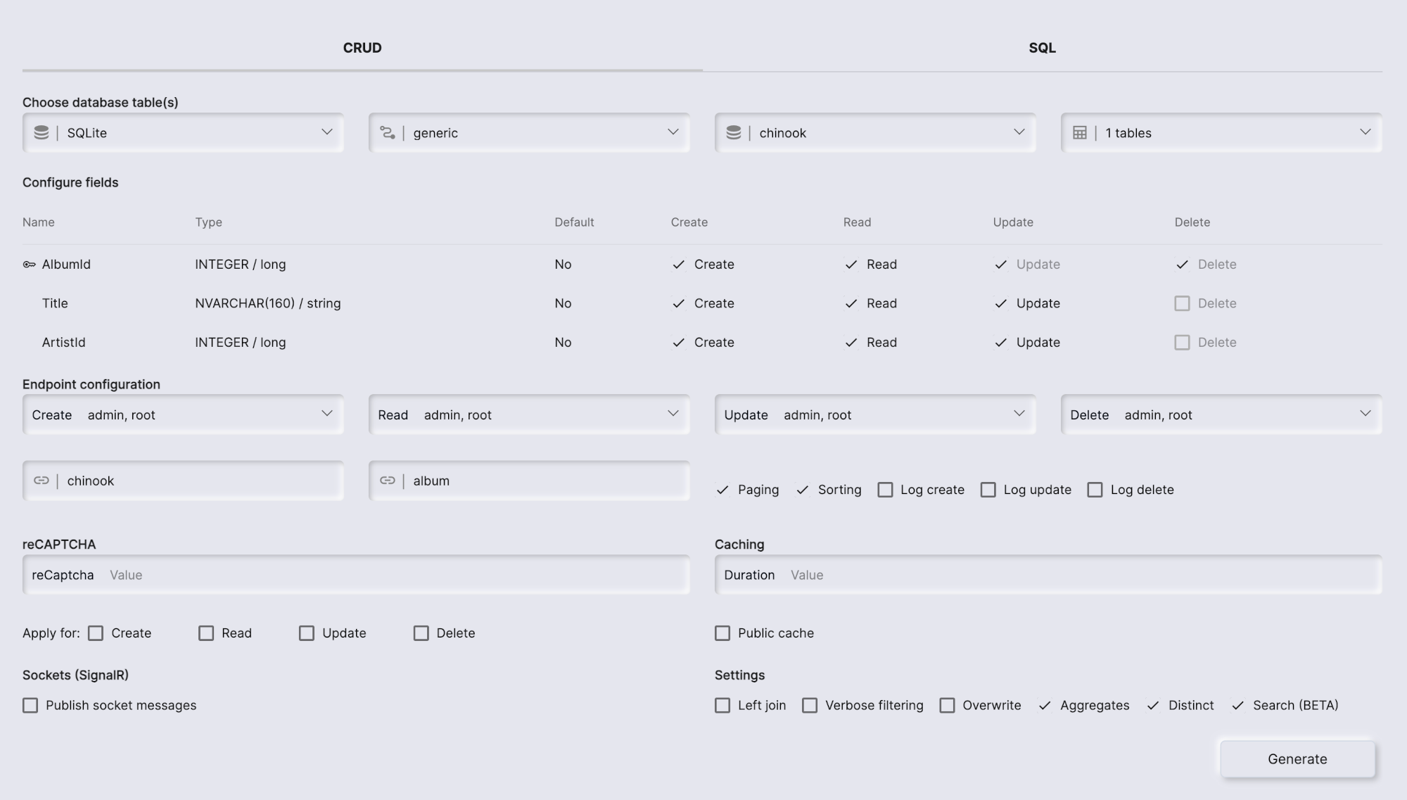Image resolution: width=1407 pixels, height=800 pixels.
Task: Open the Delete admin, root endpoint dropdown
Action: coord(1365,414)
